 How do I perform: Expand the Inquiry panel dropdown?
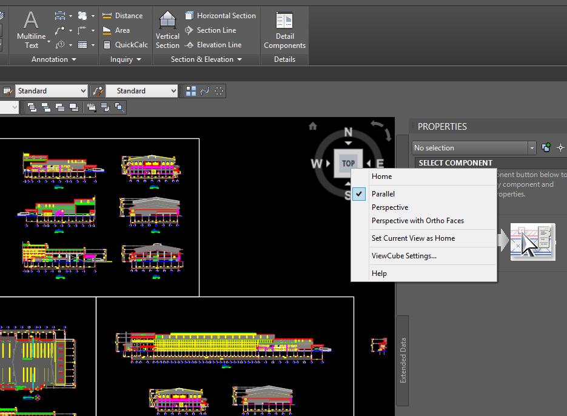[139, 59]
